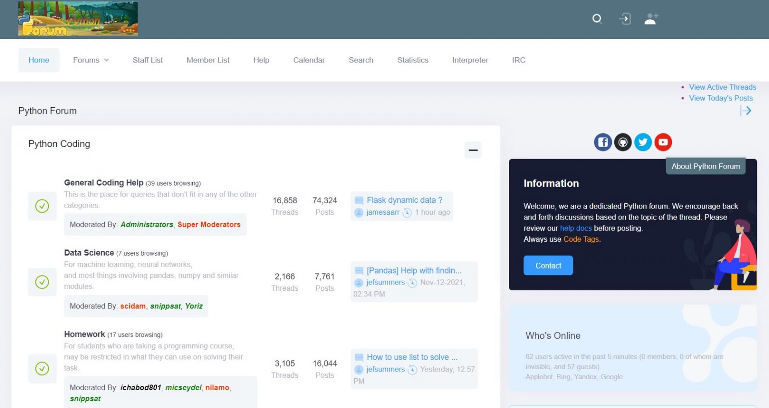Click the Homework forum status checkmark icon
Image resolution: width=769 pixels, height=408 pixels.
pyautogui.click(x=42, y=369)
